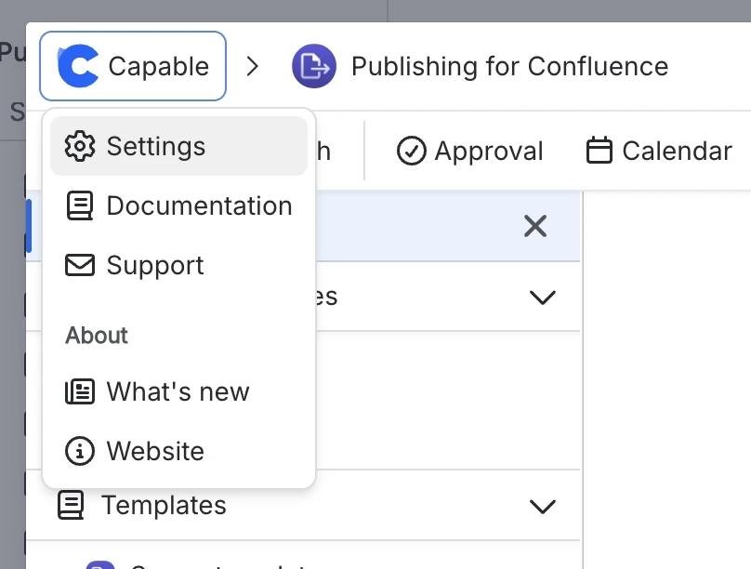Viewport: 751px width, 569px height.
Task: Open the Website link
Action: (x=154, y=451)
